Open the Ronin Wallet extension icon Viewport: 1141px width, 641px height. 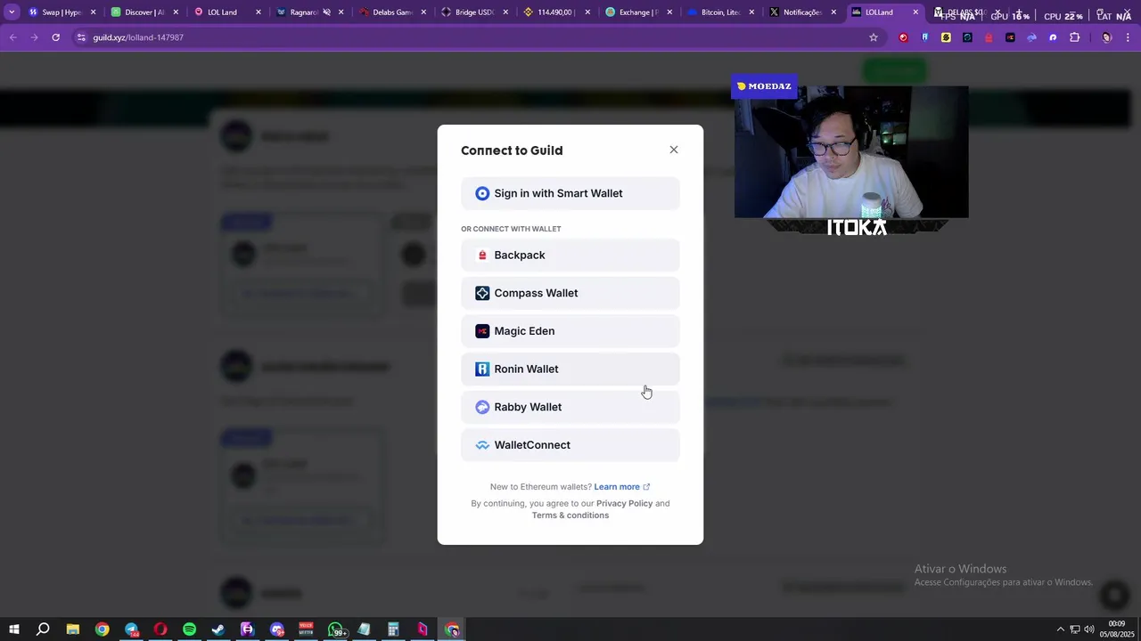(x=925, y=37)
